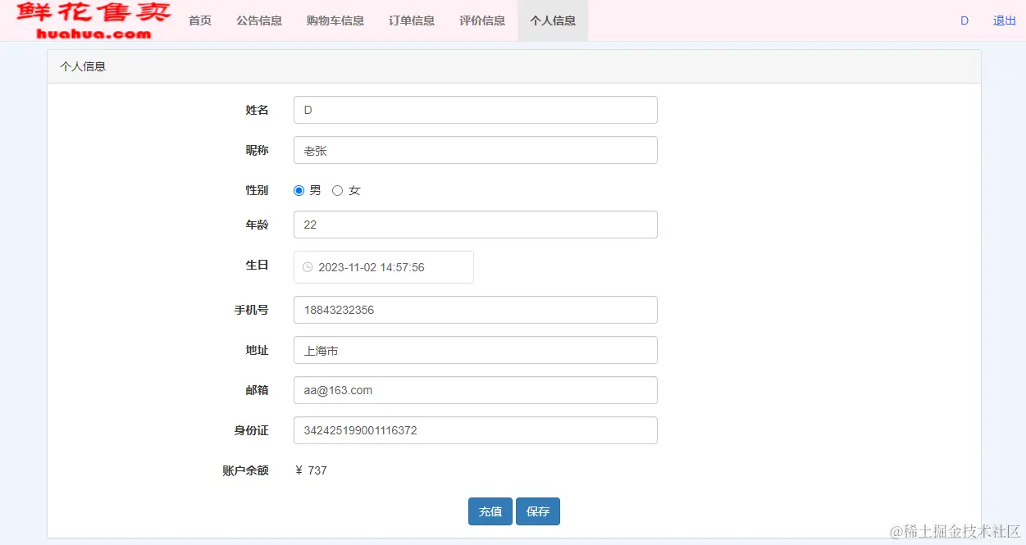Click the 生日 label
Screen dimensions: 1026x545
click(x=257, y=265)
